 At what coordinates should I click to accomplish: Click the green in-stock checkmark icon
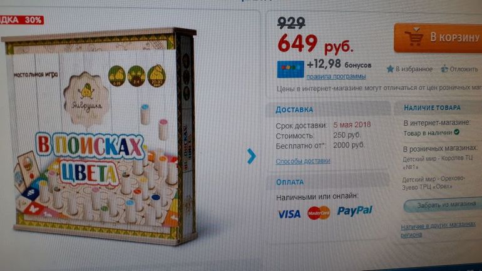(x=457, y=132)
